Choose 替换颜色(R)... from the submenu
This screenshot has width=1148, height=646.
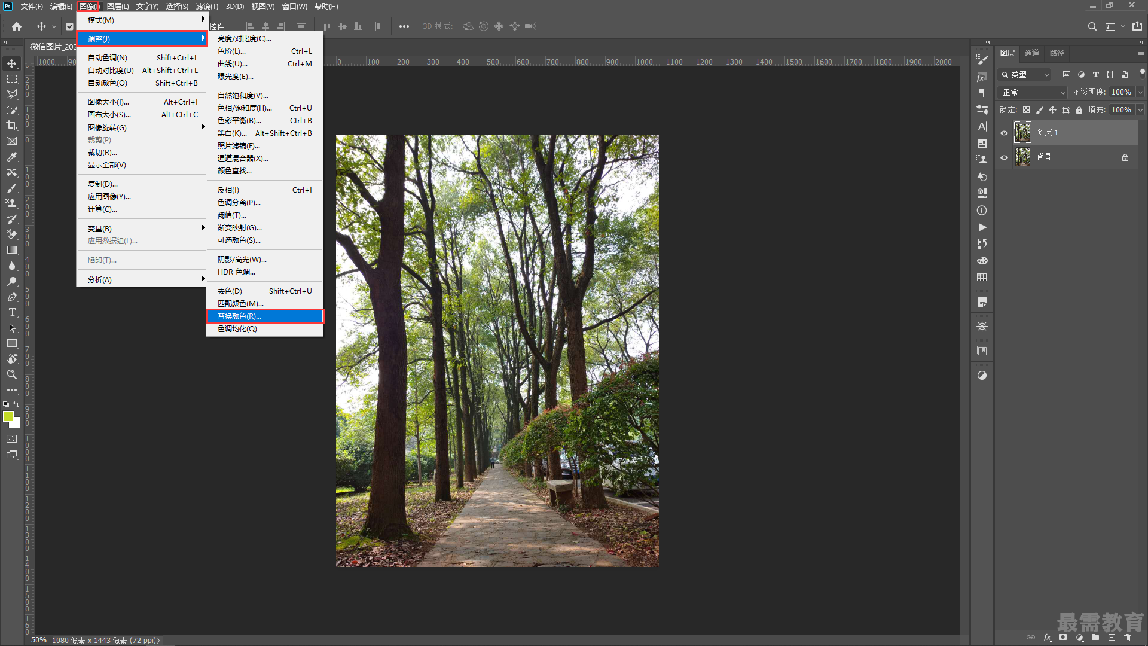[x=265, y=316]
